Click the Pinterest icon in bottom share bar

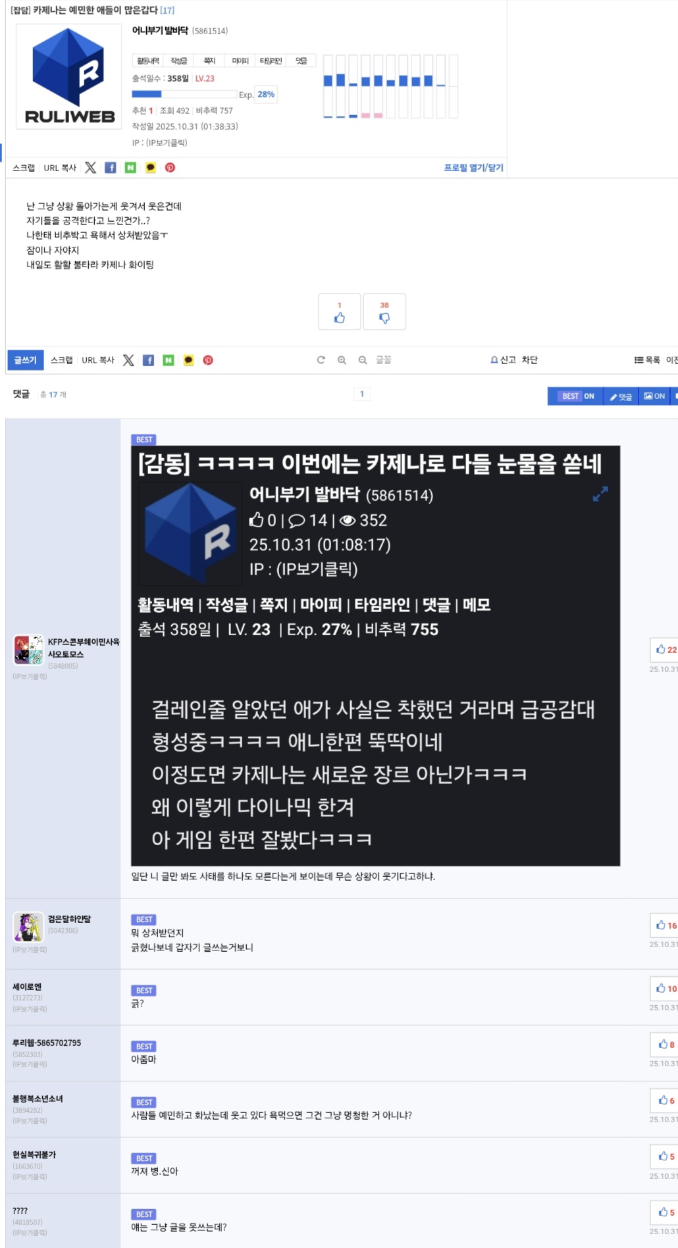click(208, 360)
